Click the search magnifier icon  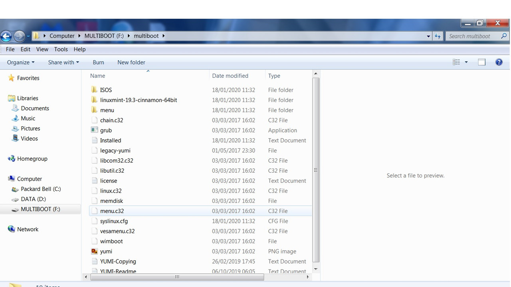pos(504,36)
